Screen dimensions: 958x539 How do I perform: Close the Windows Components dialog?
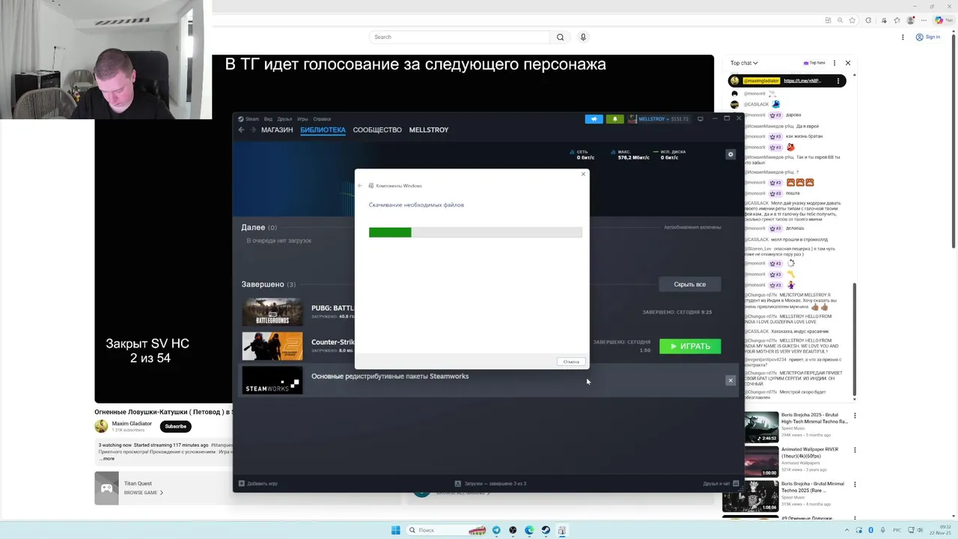click(x=583, y=174)
